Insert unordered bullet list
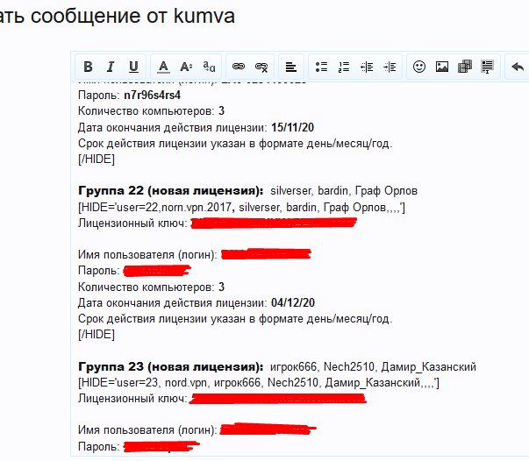 click(321, 67)
